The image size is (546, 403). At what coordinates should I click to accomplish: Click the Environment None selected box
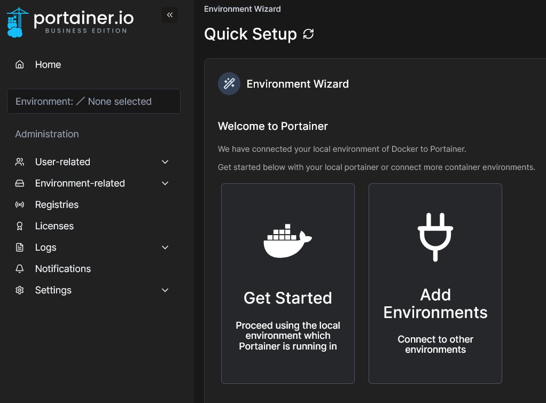93,102
